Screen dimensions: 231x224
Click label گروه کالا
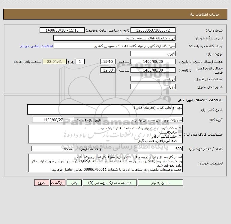click(x=215, y=120)
